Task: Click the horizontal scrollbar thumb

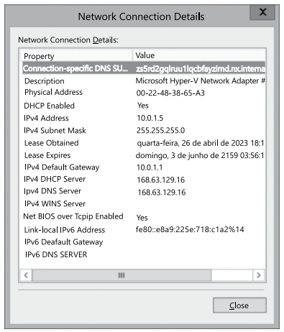Action: (122, 275)
